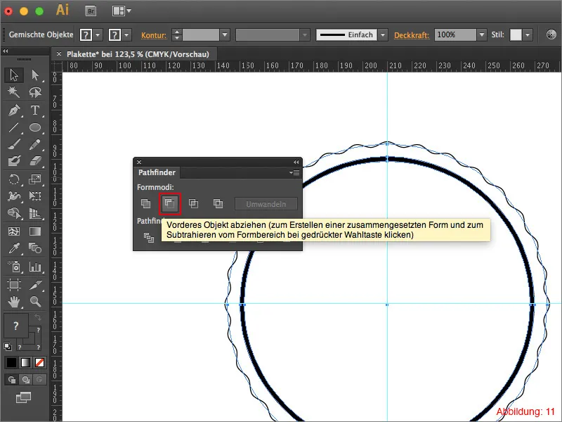Select the Lasso tool
This screenshot has width=562, height=422.
tap(34, 92)
